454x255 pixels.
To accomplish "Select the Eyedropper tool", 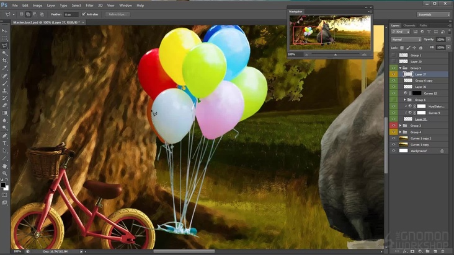I will click(x=4, y=68).
